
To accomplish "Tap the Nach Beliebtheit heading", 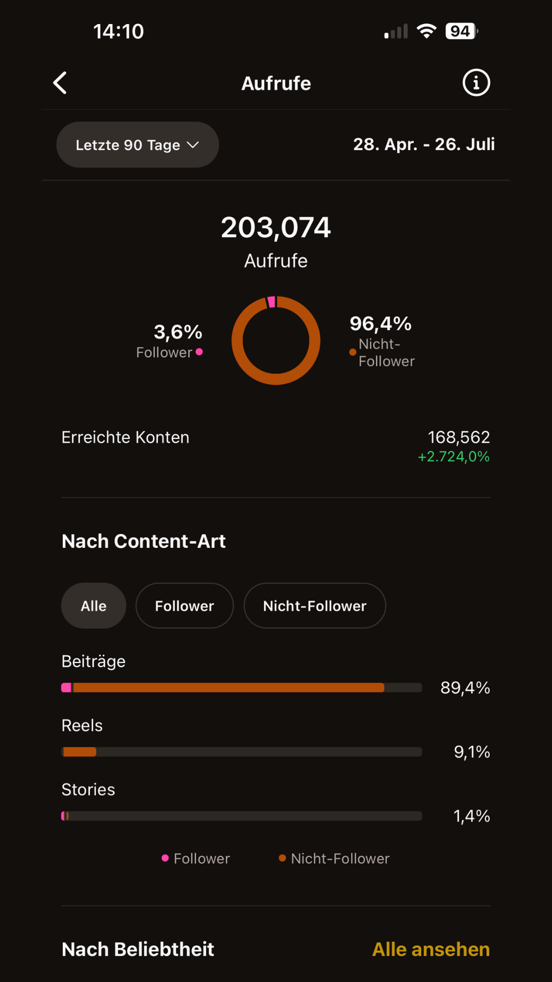I will click(138, 949).
